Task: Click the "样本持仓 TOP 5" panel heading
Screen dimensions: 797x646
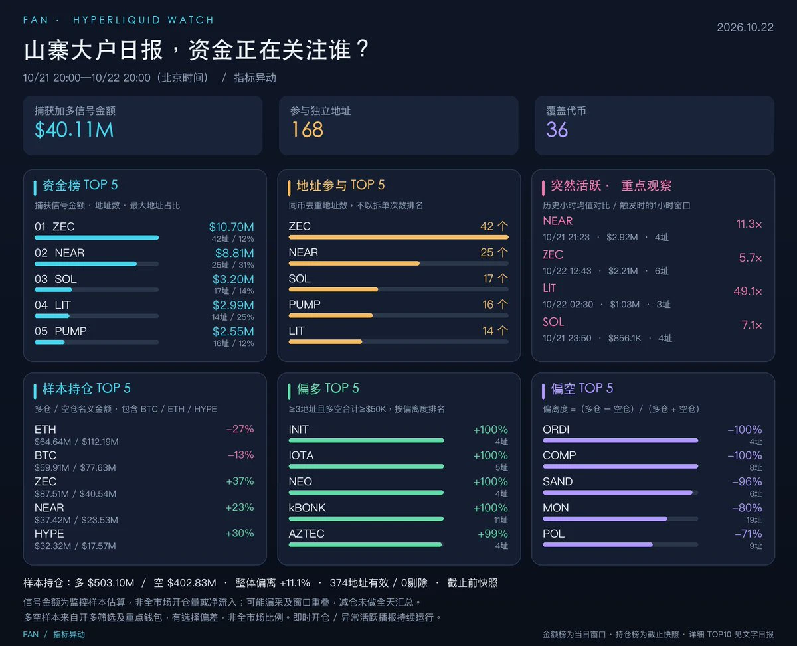Action: pos(86,388)
